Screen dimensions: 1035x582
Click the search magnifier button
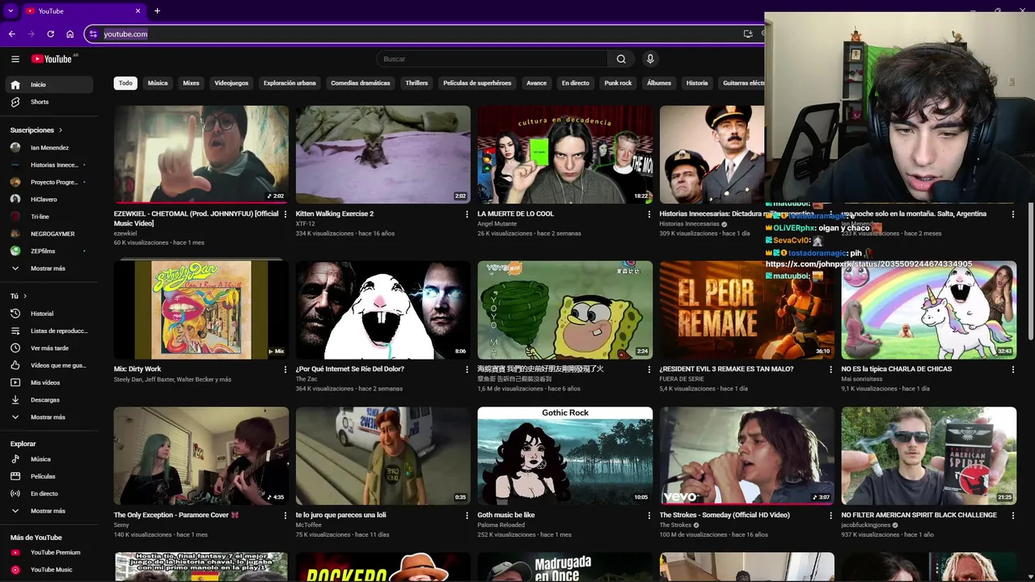coord(621,59)
